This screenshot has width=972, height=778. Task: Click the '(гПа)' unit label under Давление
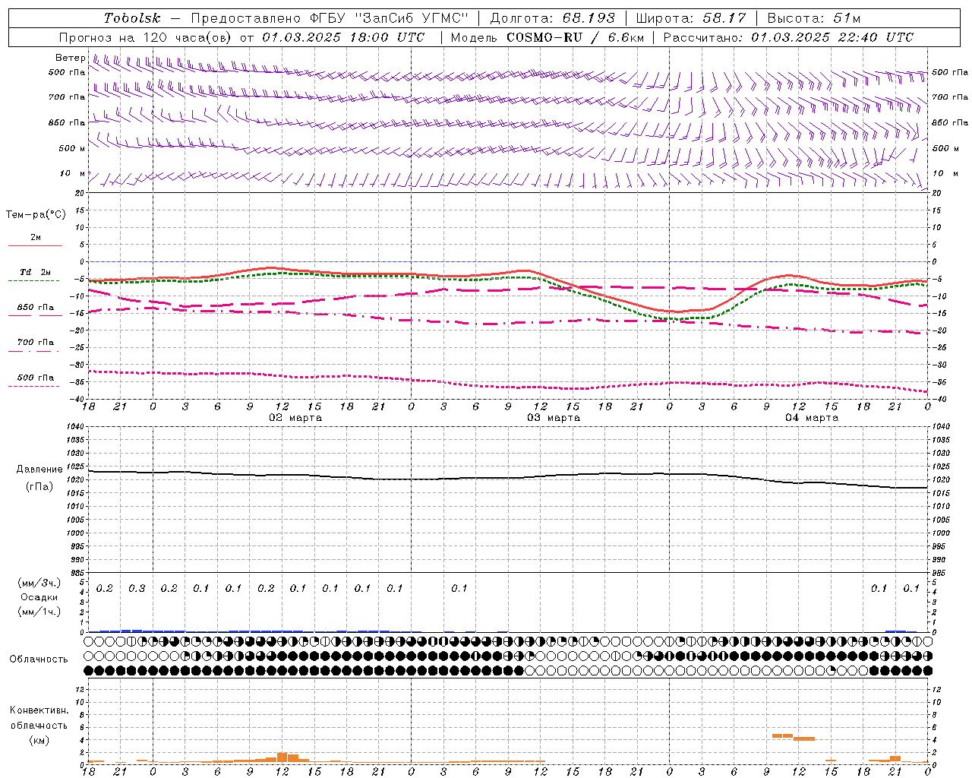[x=39, y=486]
